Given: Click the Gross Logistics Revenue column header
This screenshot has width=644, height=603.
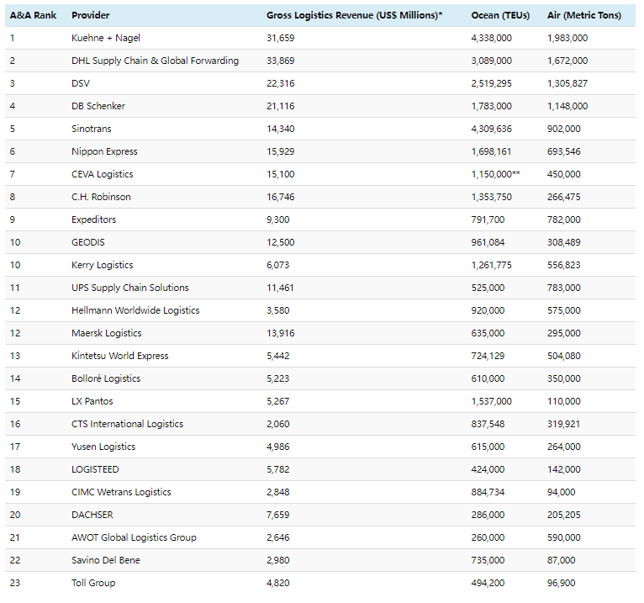Looking at the screenshot, I should (x=354, y=16).
